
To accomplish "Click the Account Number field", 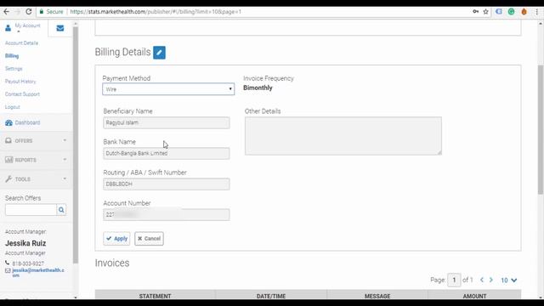I will pyautogui.click(x=167, y=215).
